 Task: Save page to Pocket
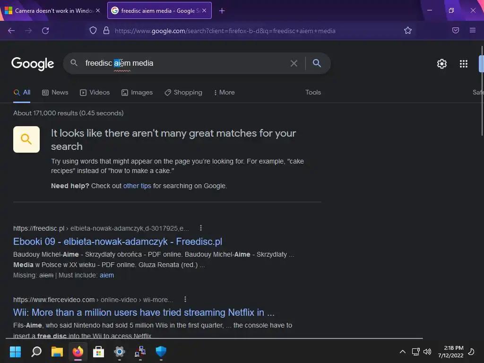point(456,30)
